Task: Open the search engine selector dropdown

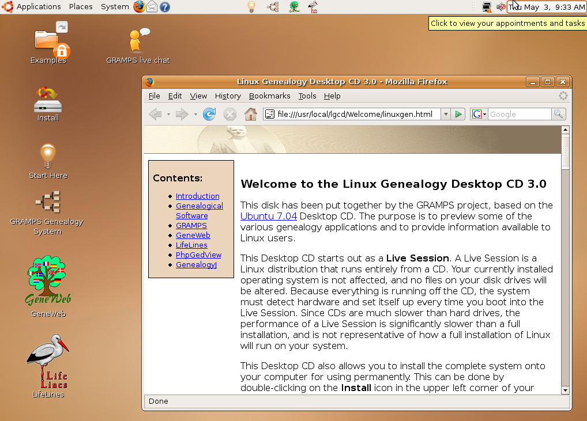Action: click(x=479, y=114)
